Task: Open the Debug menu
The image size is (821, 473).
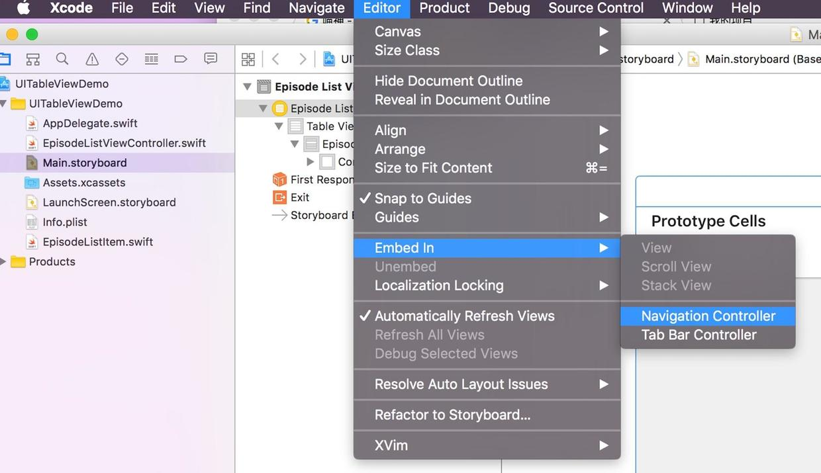Action: coord(508,8)
